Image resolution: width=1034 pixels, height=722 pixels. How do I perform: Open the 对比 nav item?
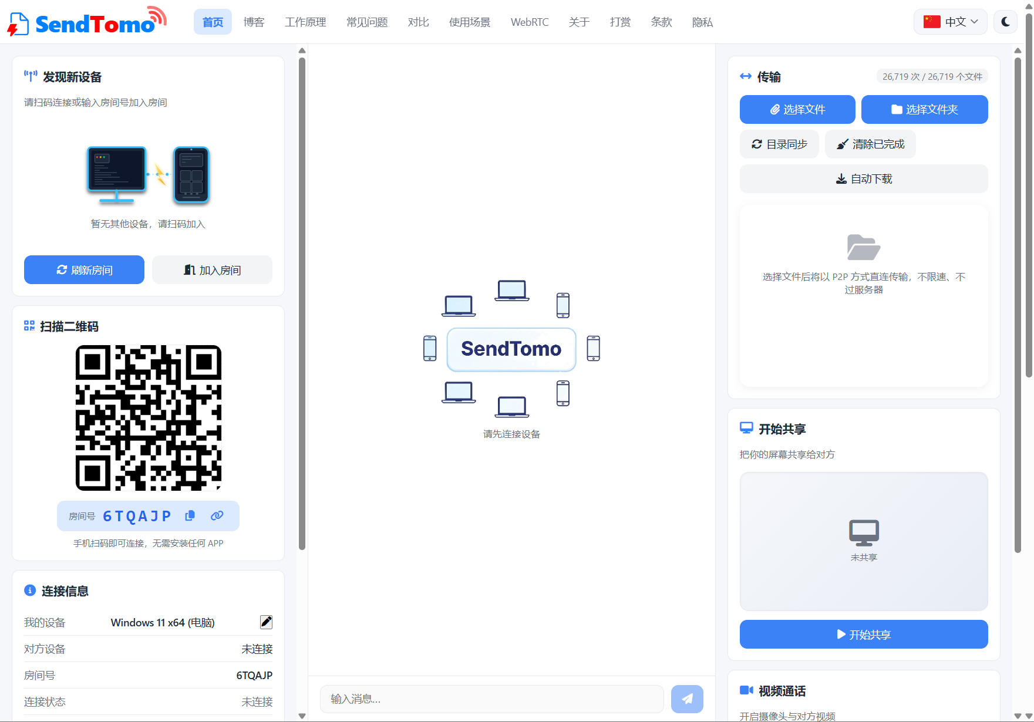[418, 22]
